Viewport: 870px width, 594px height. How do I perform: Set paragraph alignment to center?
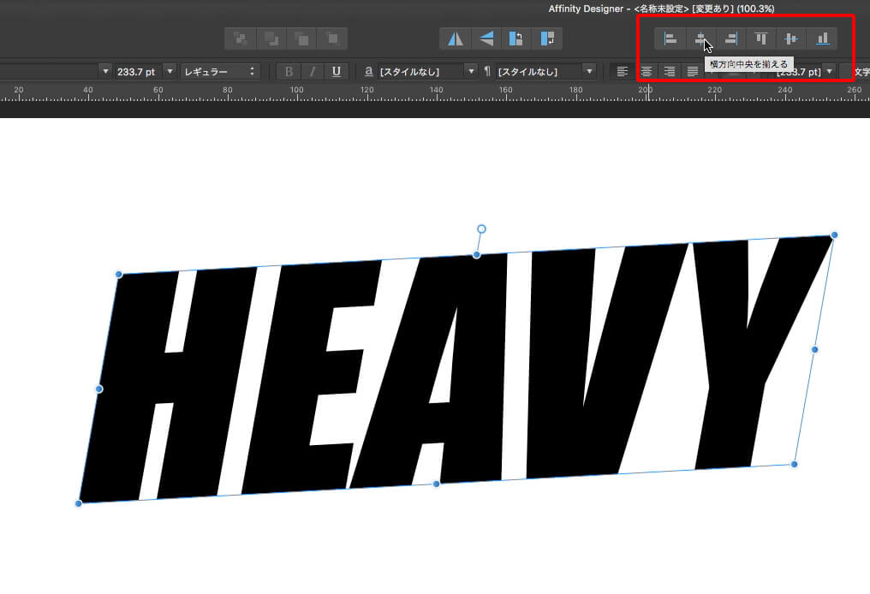[x=647, y=72]
